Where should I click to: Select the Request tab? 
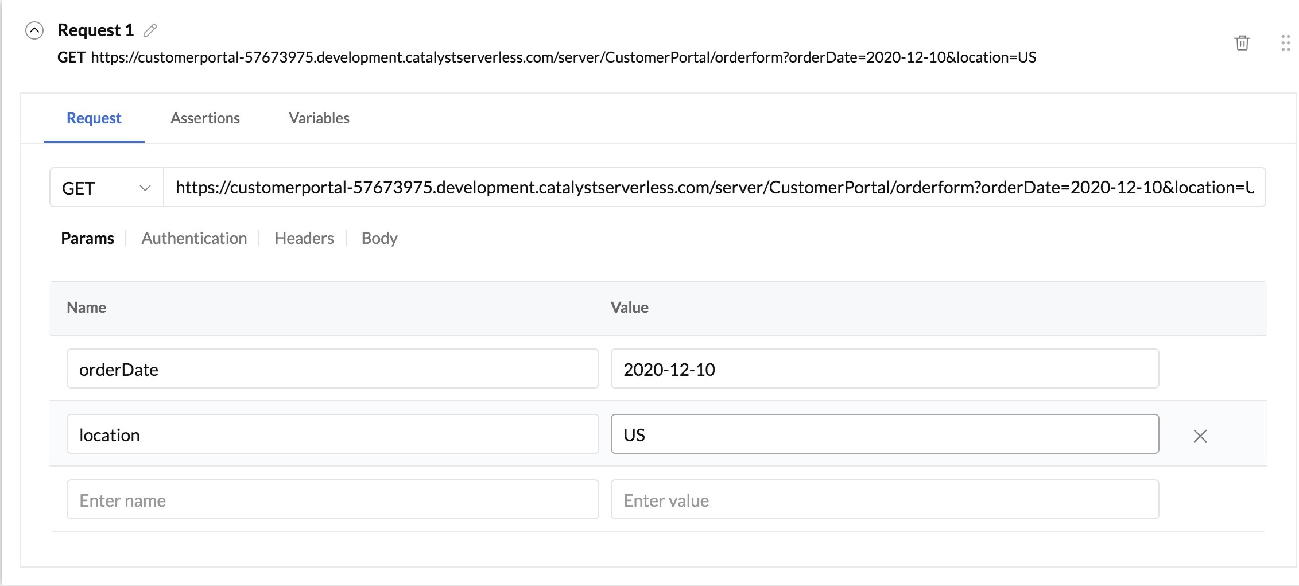94,118
